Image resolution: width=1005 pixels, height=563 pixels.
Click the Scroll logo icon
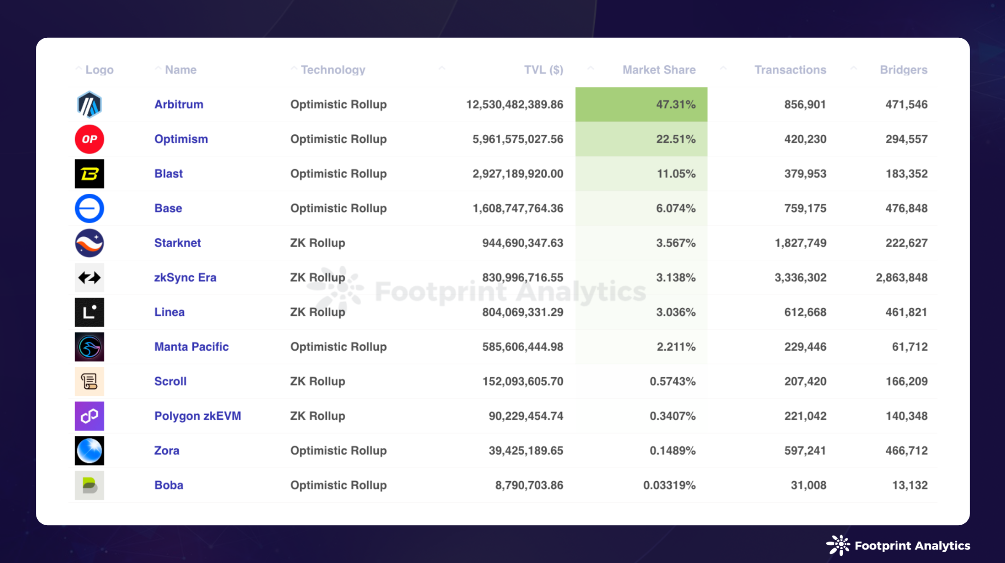[89, 382]
